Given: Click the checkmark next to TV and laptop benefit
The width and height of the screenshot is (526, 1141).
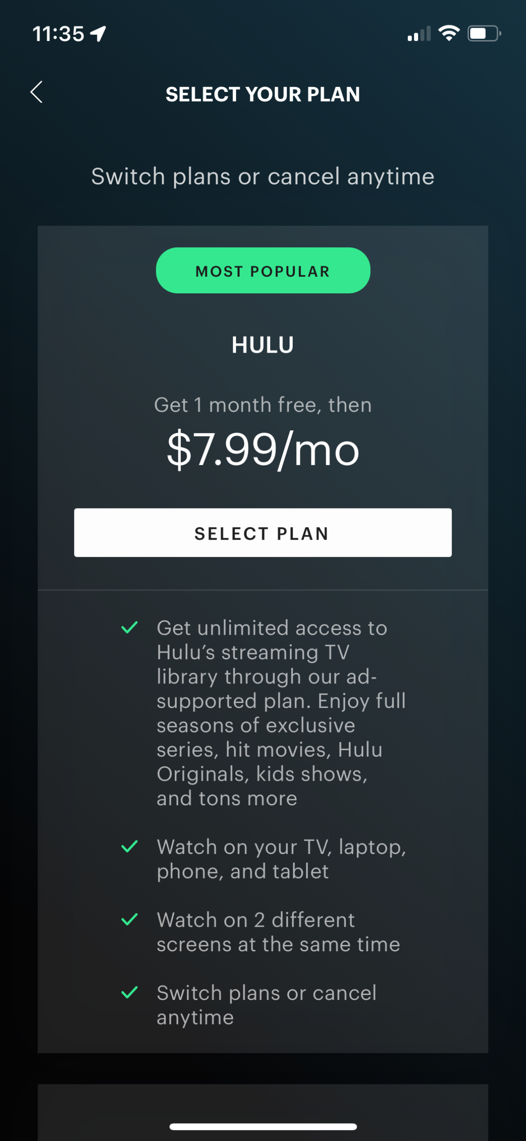Looking at the screenshot, I should [x=129, y=847].
